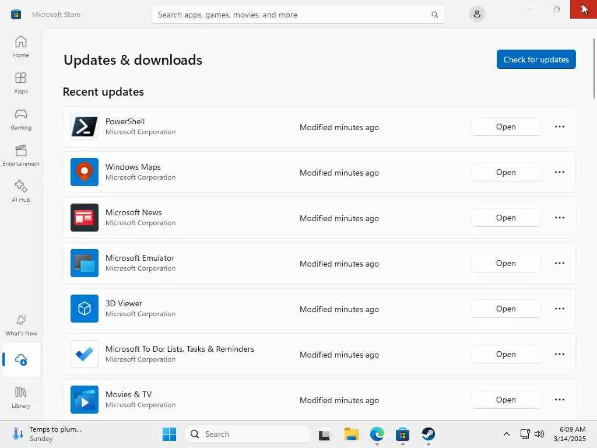Show hidden system tray icons
This screenshot has height=448, width=597.
click(507, 434)
